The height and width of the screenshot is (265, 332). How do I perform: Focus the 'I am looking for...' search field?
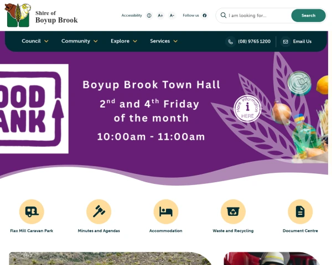coord(259,15)
